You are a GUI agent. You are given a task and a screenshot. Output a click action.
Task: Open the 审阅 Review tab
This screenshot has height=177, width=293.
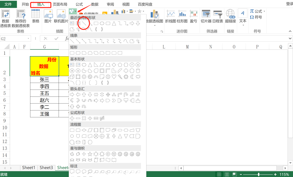pyautogui.click(x=110, y=4)
